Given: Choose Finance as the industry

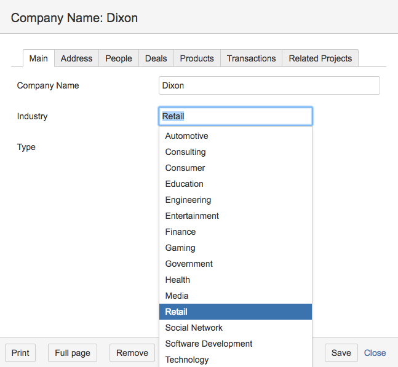Looking at the screenshot, I should [x=180, y=232].
